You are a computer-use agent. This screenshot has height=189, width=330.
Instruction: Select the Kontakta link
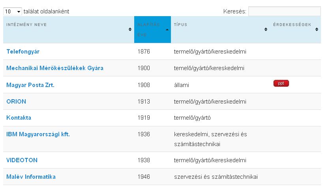click(19, 118)
